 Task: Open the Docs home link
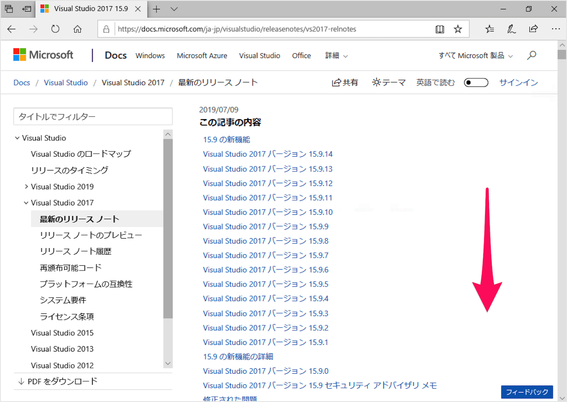[116, 55]
